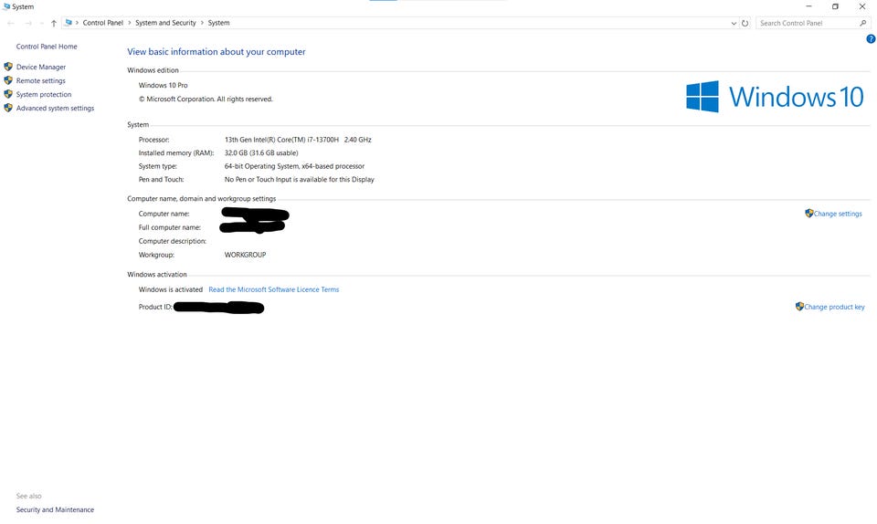Click the 'View basic information about your computer' heading
This screenshot has width=877, height=524.
tap(217, 51)
